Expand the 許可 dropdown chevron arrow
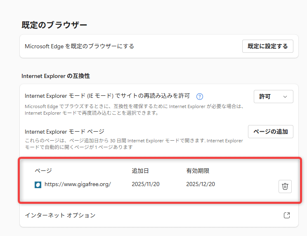 [285, 97]
